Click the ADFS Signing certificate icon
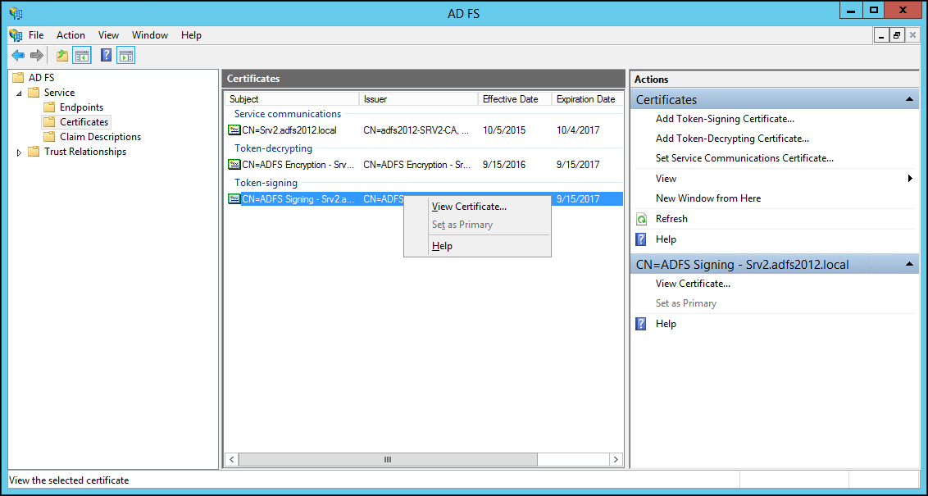 click(234, 198)
